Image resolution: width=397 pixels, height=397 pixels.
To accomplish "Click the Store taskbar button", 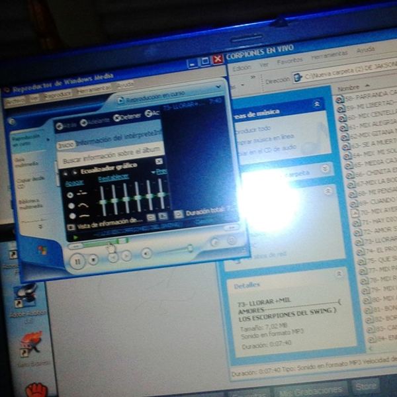I will [x=366, y=386].
